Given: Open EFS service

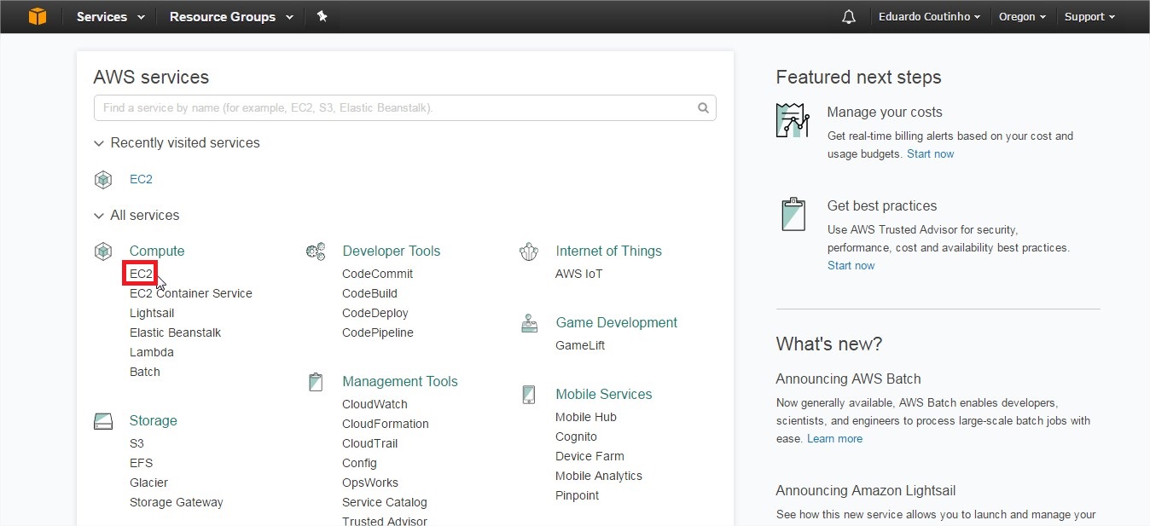Looking at the screenshot, I should [x=141, y=463].
